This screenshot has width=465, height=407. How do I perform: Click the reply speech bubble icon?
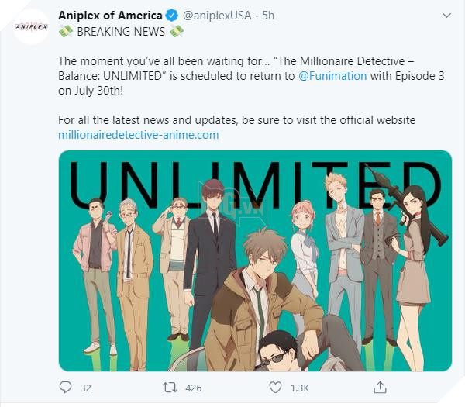pyautogui.click(x=65, y=388)
